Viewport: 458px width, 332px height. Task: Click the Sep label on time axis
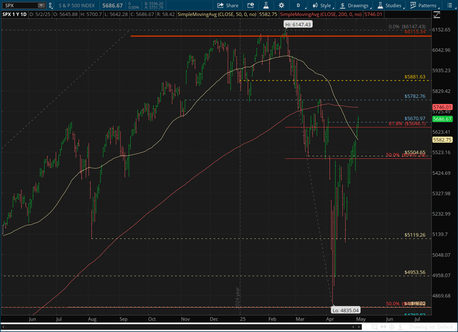123,319
